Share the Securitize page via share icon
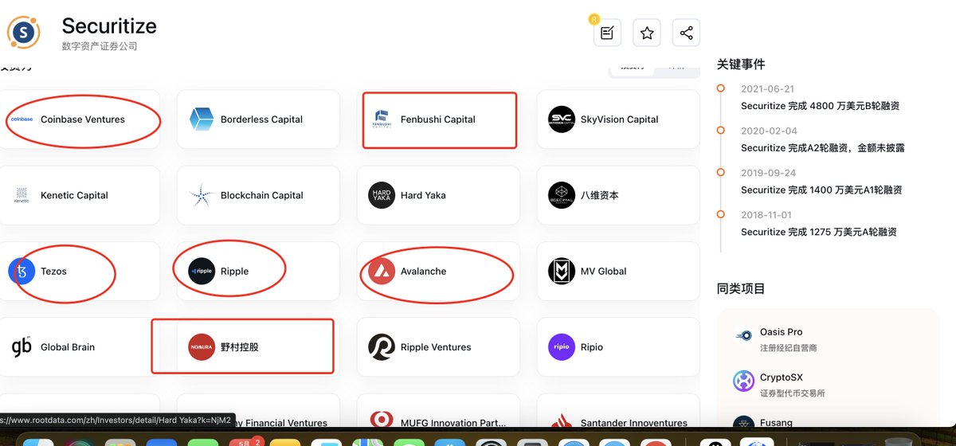 (686, 33)
